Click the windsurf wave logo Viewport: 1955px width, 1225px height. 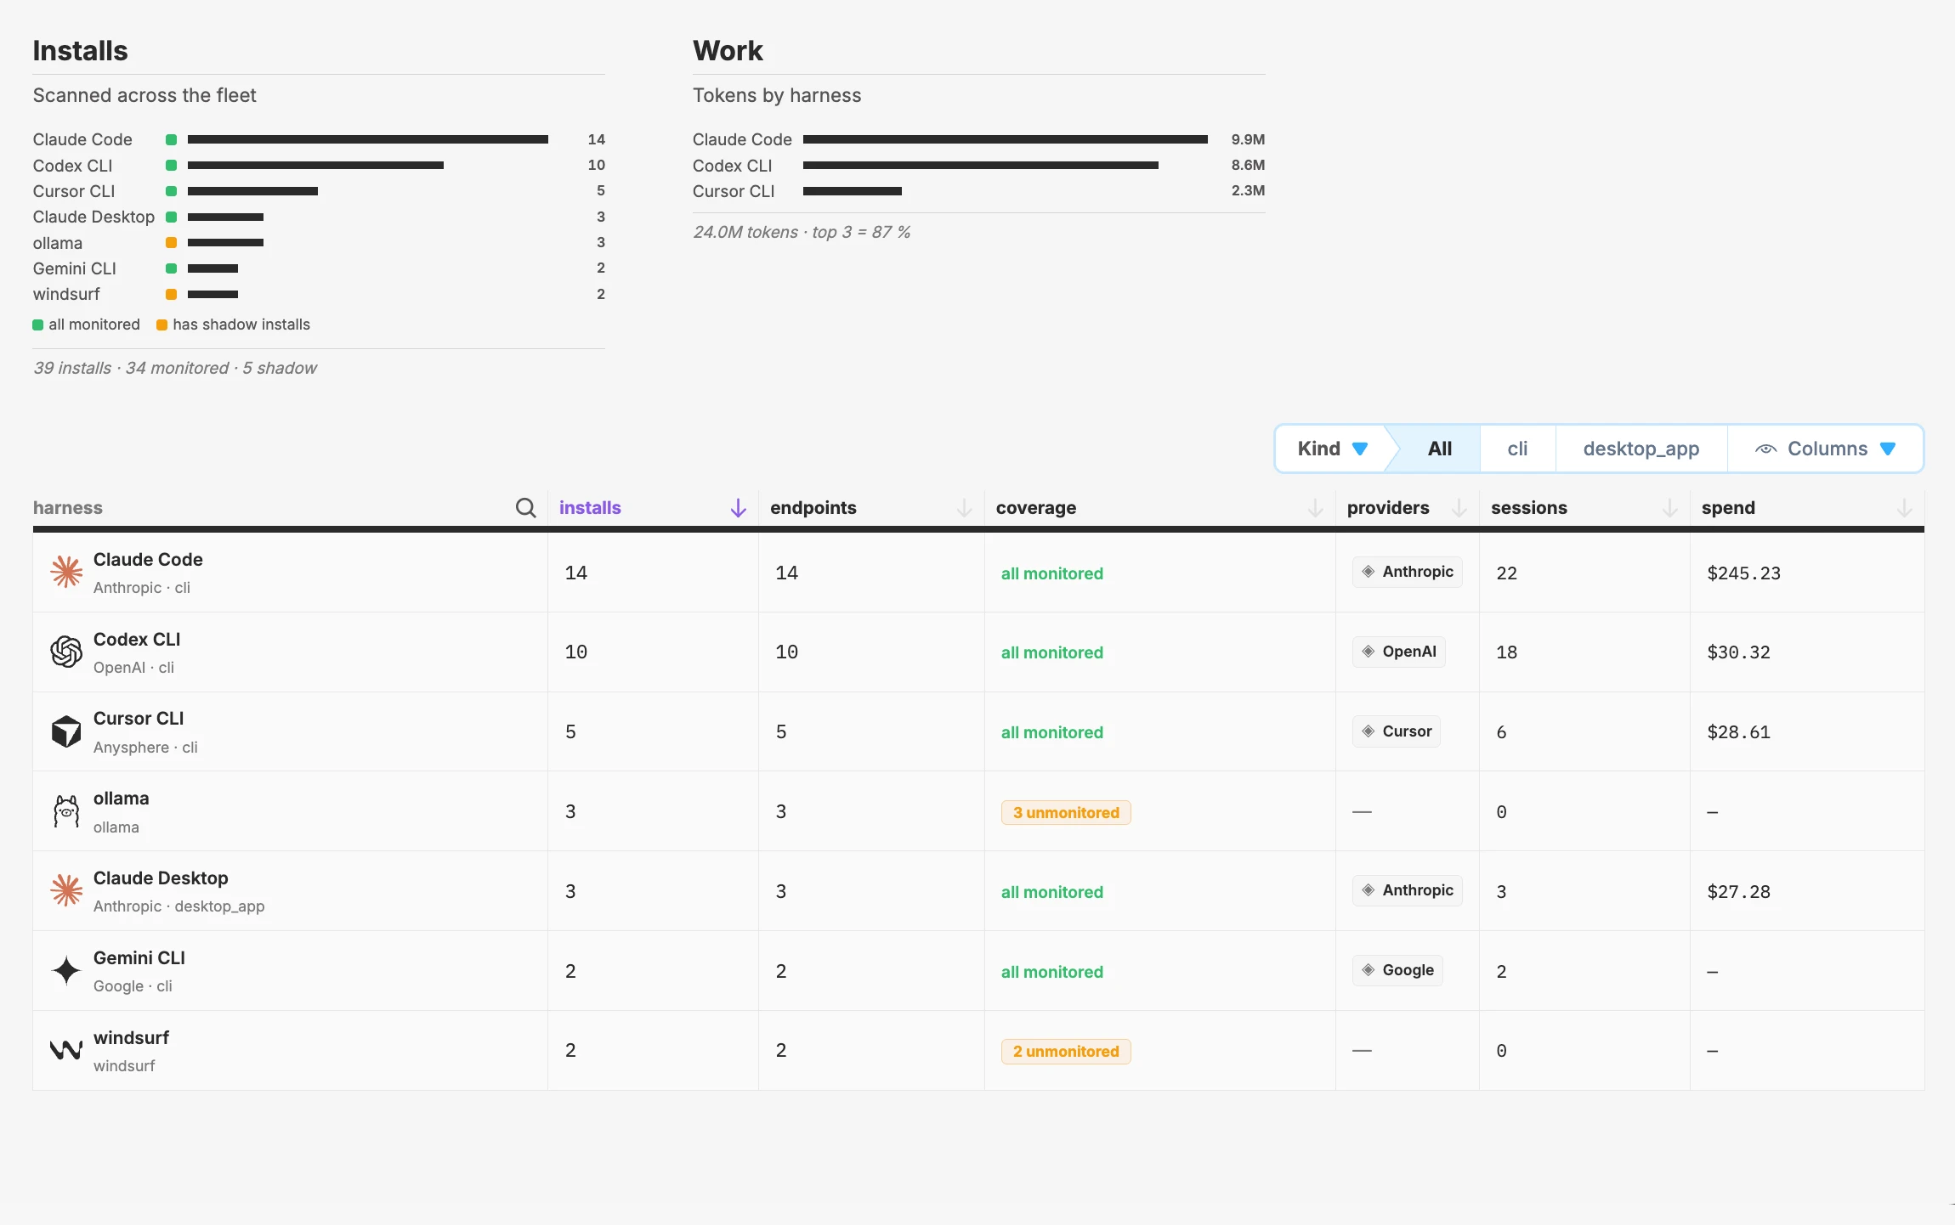pos(66,1050)
